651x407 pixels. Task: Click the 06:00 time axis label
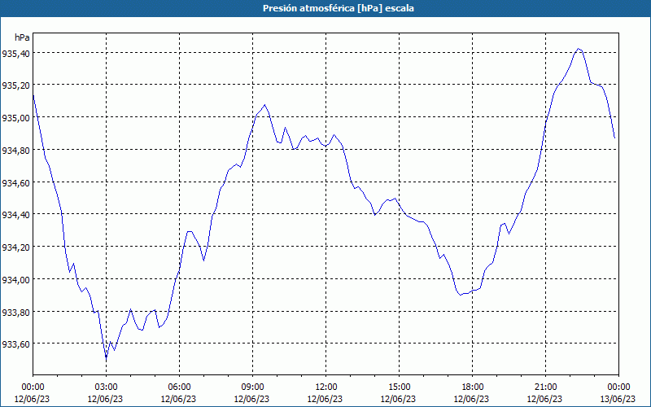point(179,387)
